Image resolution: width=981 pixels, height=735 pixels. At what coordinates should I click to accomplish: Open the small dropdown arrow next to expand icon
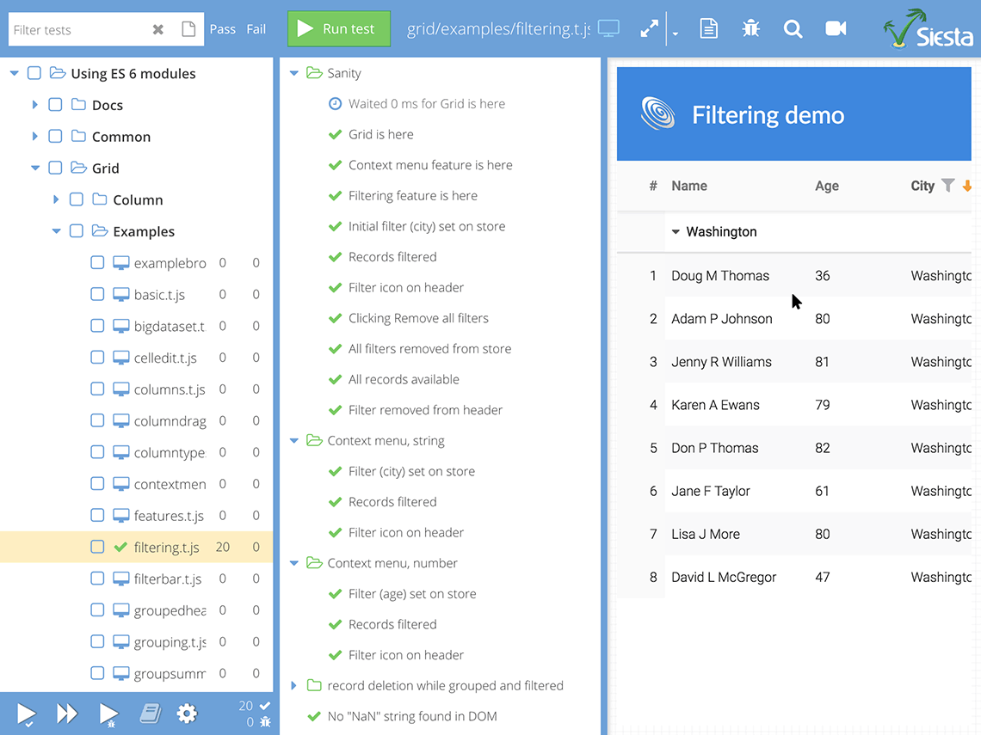[675, 34]
